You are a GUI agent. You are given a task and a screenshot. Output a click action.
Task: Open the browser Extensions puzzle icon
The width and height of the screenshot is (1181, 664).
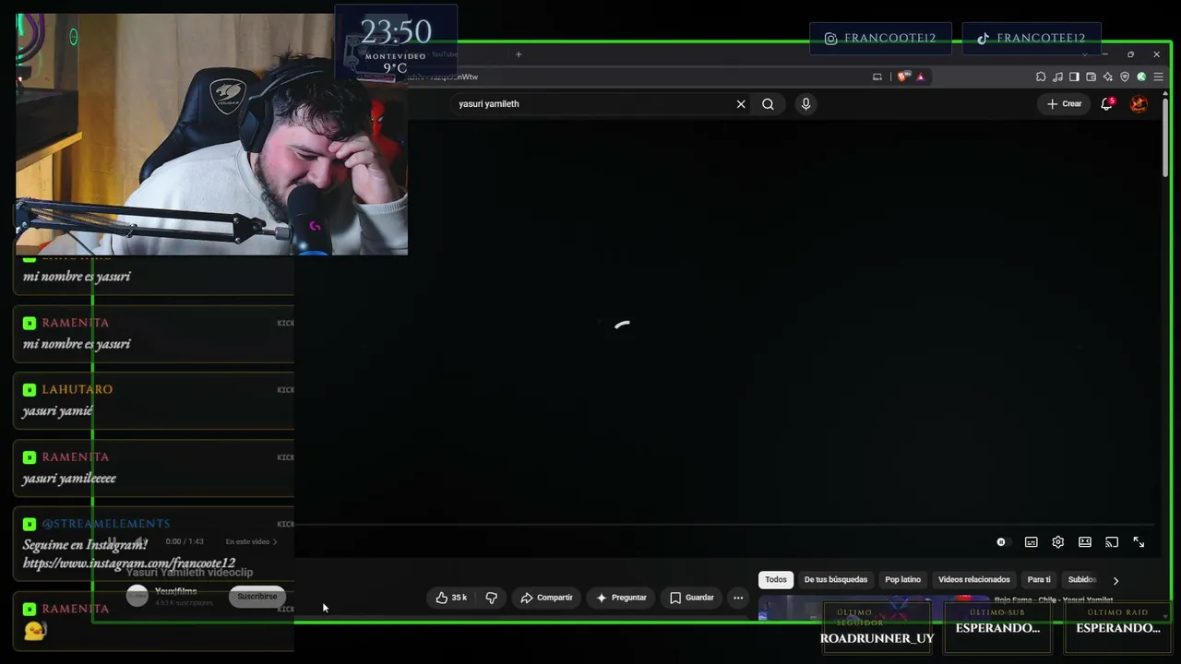coord(1041,77)
